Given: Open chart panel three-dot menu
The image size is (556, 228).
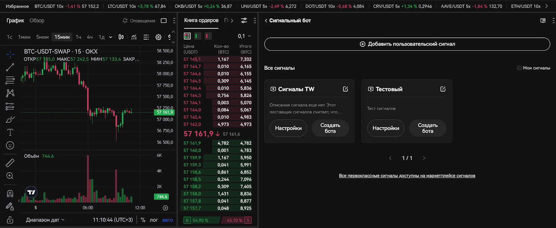Looking at the screenshot, I should pyautogui.click(x=174, y=20).
